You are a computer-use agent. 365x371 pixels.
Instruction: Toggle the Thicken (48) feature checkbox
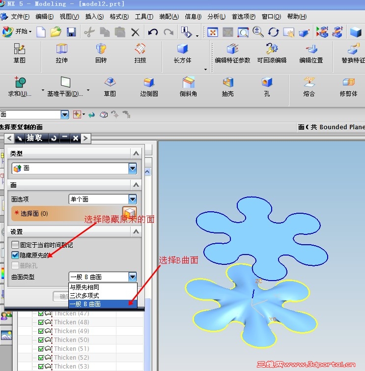(41, 322)
